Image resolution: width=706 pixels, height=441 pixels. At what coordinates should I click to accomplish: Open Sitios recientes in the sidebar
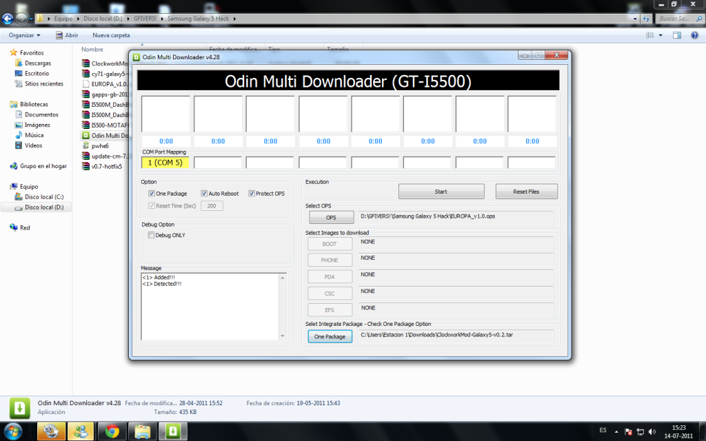coord(44,83)
